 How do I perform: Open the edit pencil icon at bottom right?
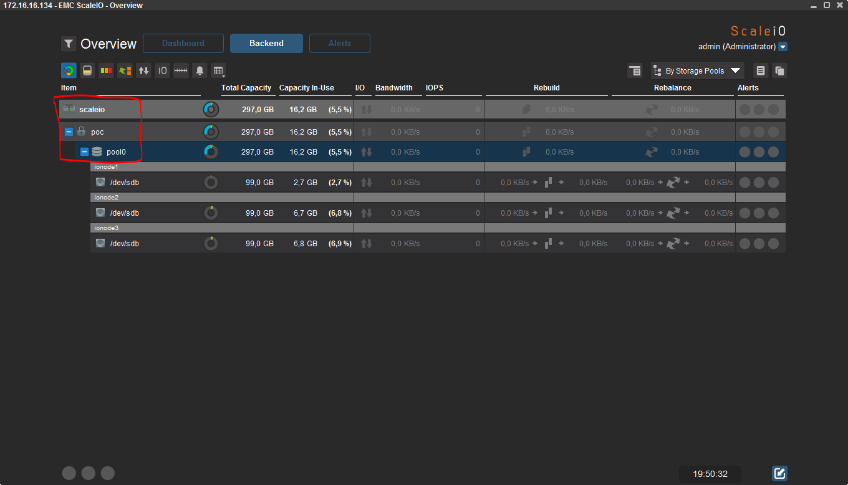[x=779, y=473]
